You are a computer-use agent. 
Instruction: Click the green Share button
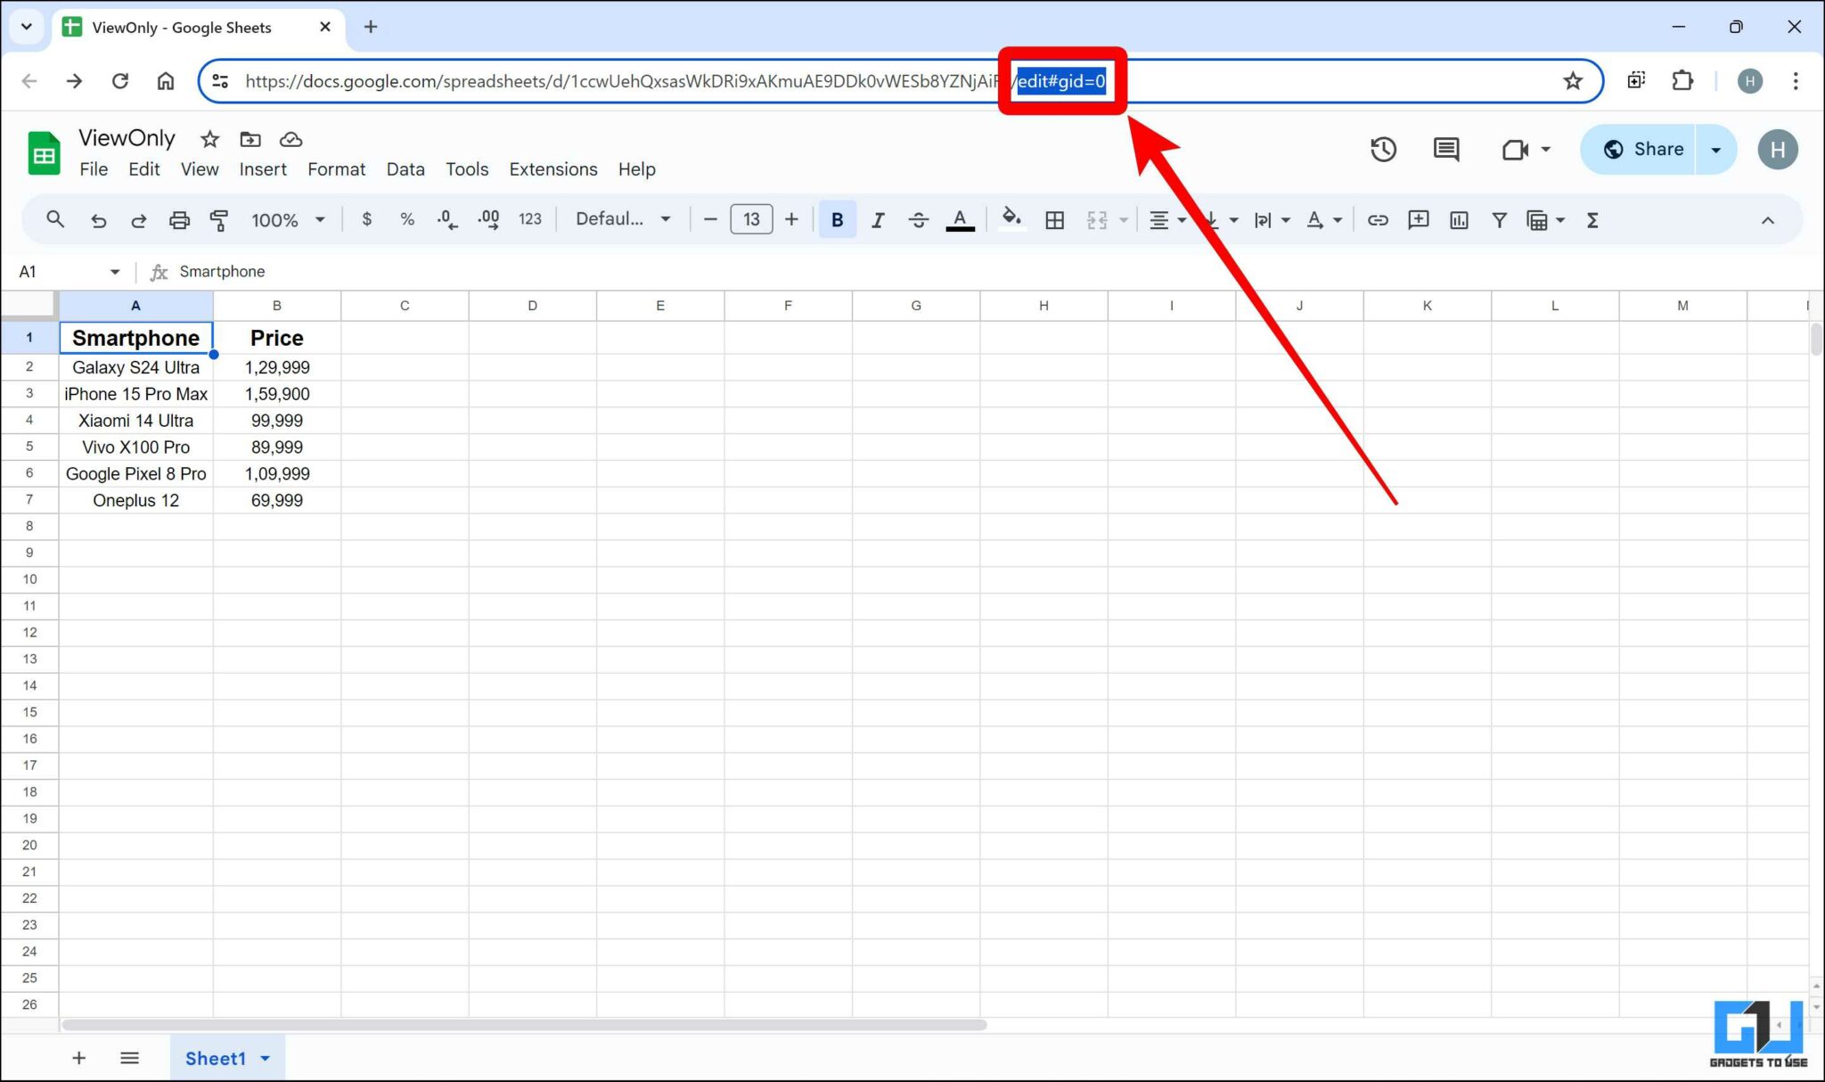(1653, 149)
